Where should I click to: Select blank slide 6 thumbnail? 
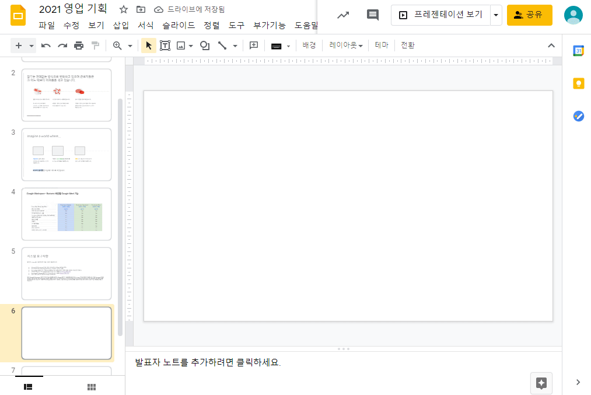coord(67,333)
